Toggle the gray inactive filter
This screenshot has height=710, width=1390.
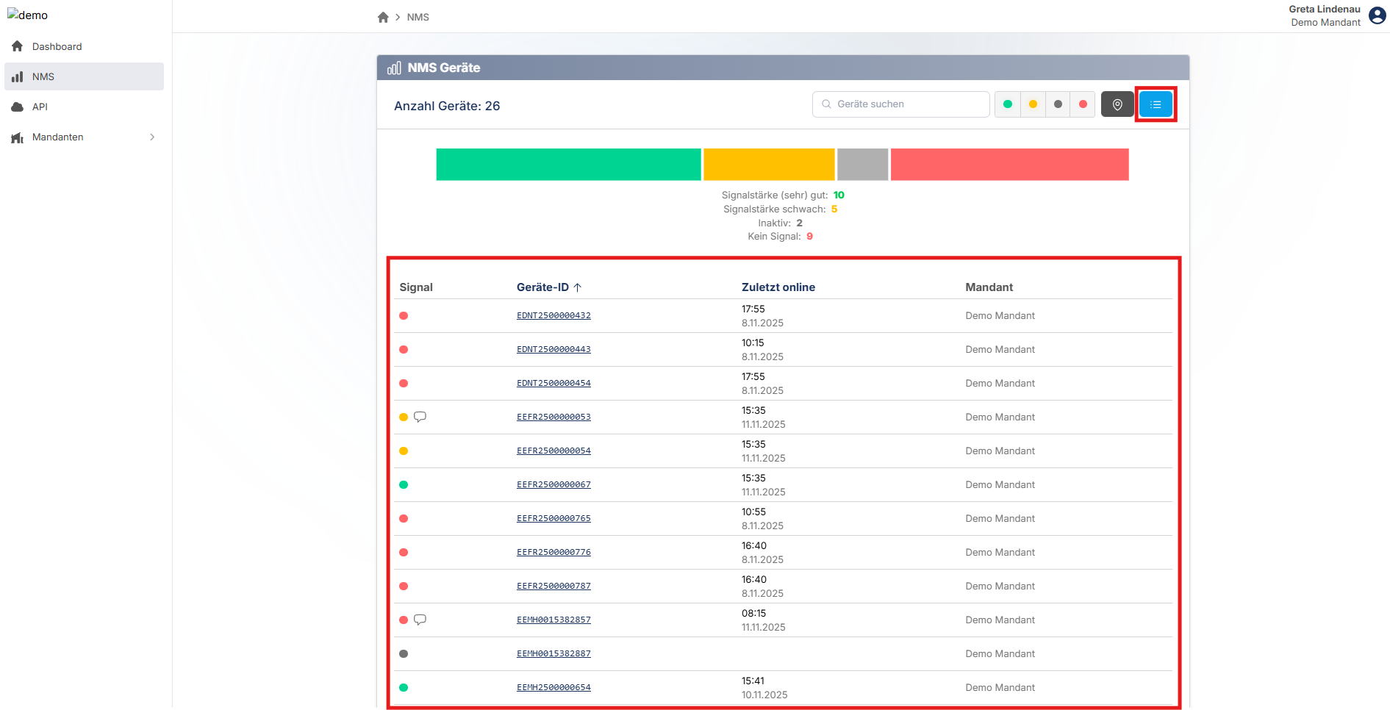pos(1058,104)
